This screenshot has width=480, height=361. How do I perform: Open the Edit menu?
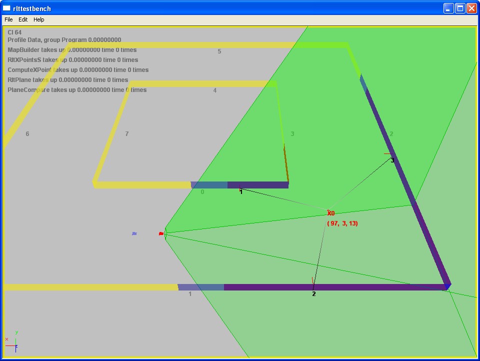[x=23, y=19]
